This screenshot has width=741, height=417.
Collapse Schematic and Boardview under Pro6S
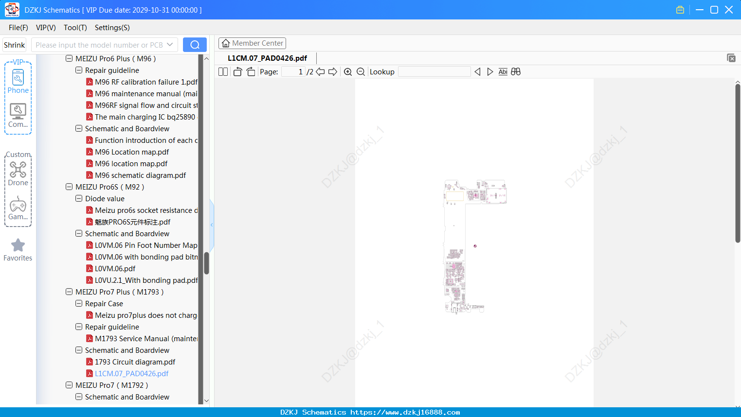pyautogui.click(x=79, y=234)
